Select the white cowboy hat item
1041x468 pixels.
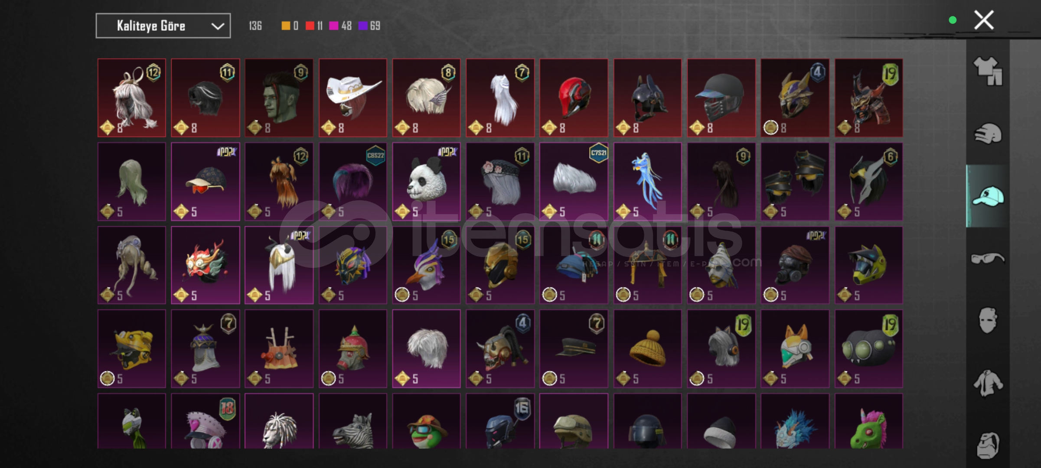coord(353,98)
